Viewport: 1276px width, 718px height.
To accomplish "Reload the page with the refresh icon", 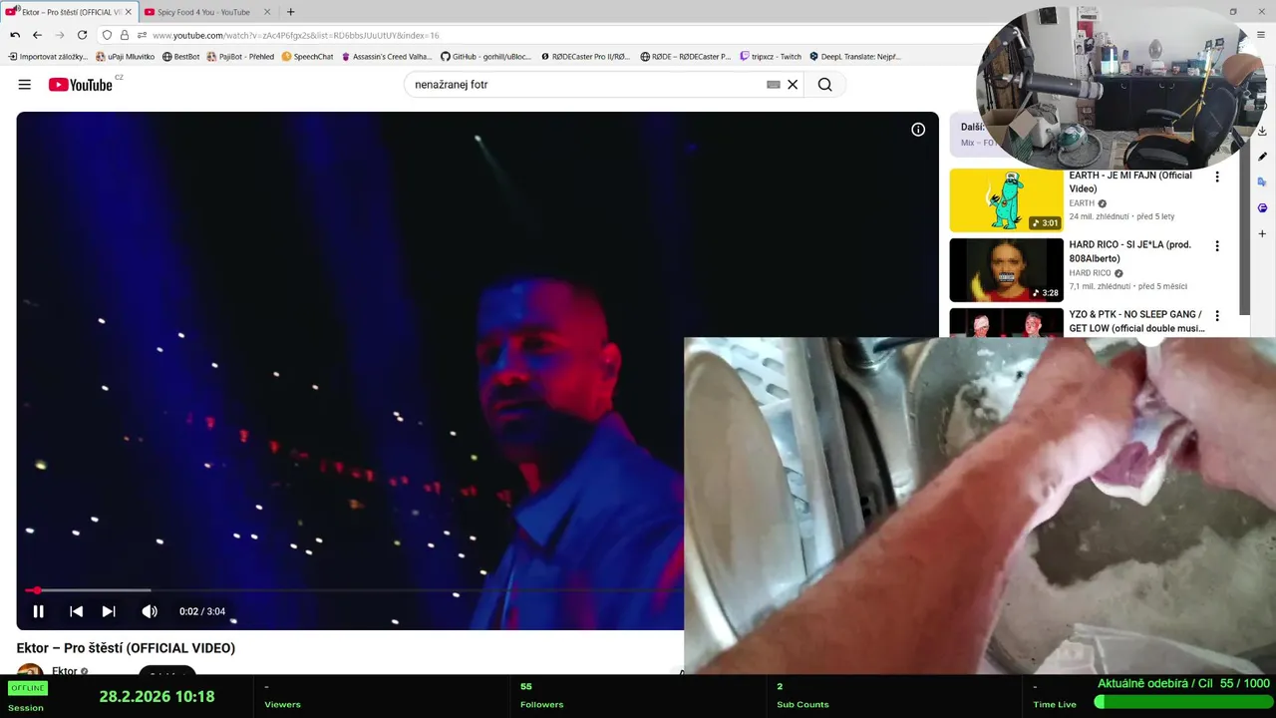I will click(x=82, y=35).
